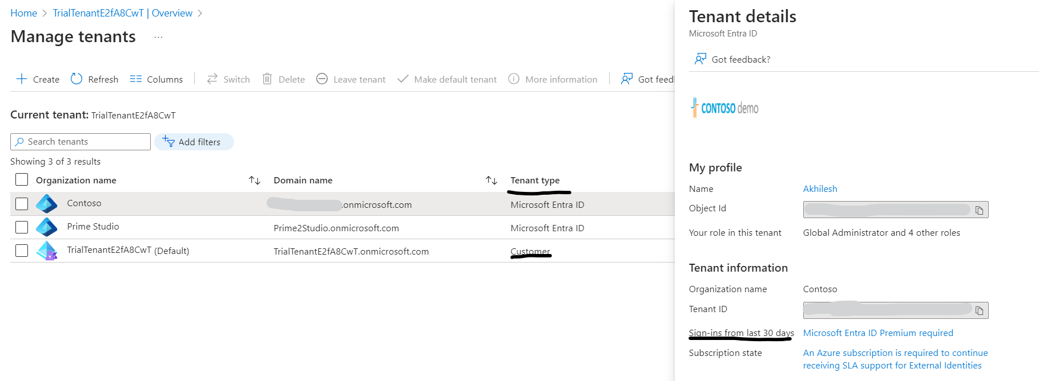Screen dimensions: 1039x381
Task: Sort by Domain name arrows
Action: tap(492, 180)
